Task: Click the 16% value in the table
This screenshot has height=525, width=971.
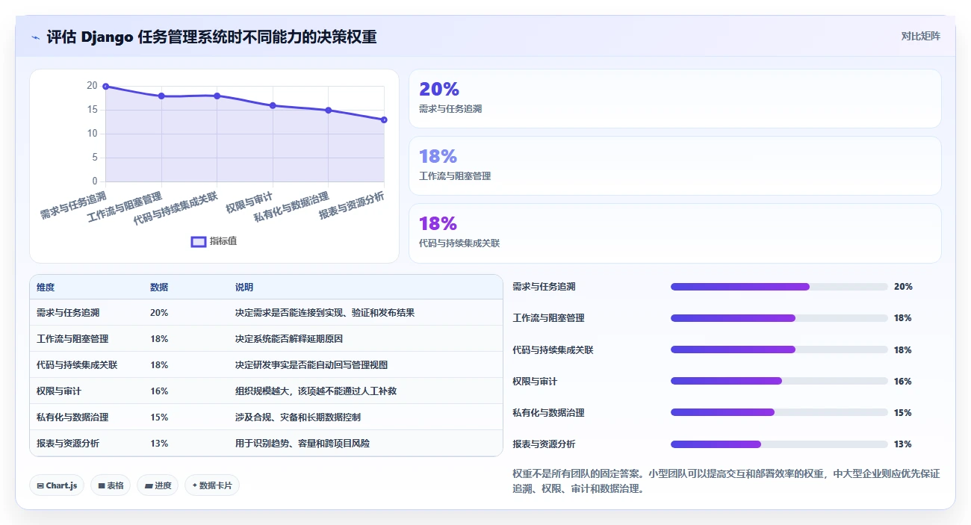Action: (159, 391)
